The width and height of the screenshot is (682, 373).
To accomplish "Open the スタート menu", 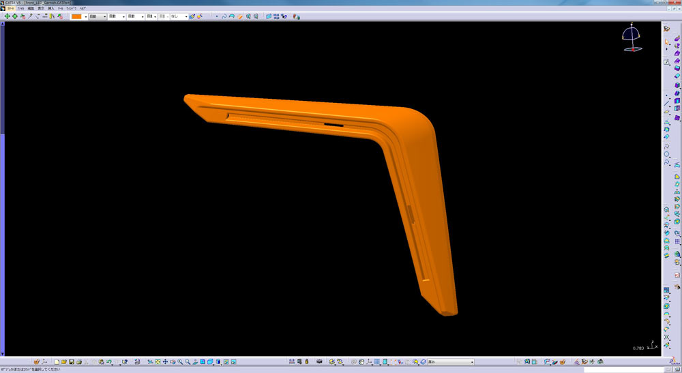I will (10, 8).
